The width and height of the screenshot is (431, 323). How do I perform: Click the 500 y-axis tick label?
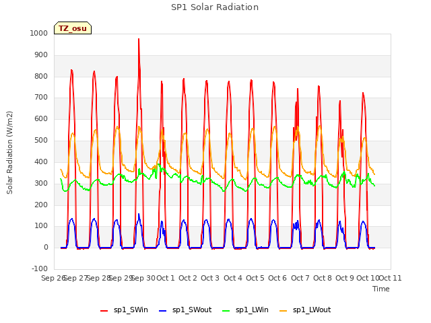click(x=41, y=141)
